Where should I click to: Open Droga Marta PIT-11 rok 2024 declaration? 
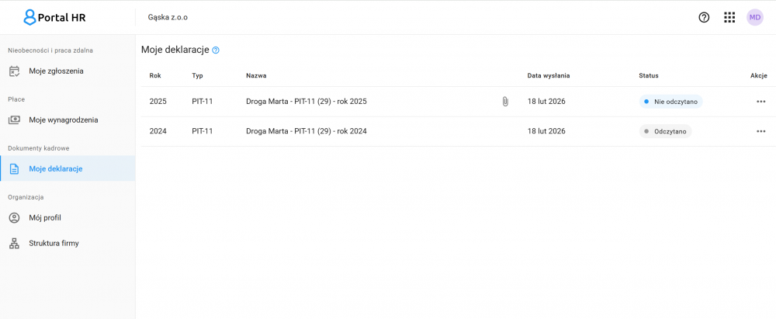click(x=306, y=131)
